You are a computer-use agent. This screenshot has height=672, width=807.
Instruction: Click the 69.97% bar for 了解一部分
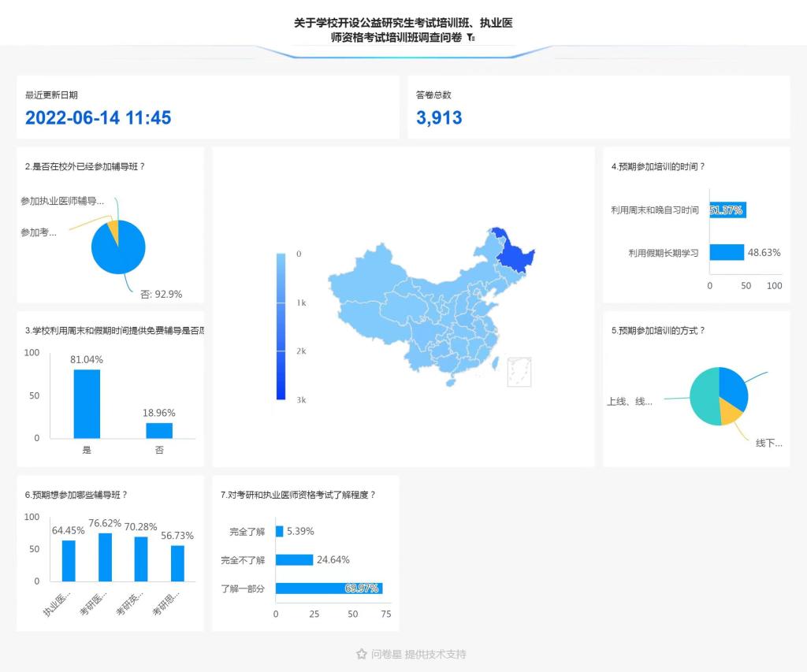pos(329,588)
